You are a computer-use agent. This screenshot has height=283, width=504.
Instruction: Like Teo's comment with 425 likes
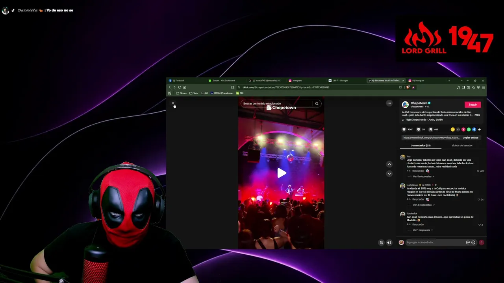coord(478,171)
